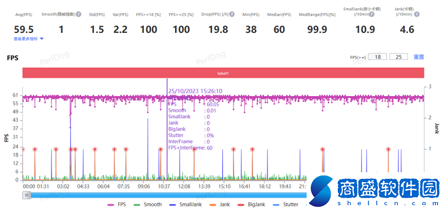
Task: Click the blue timeline range bar
Action: tap(168, 195)
